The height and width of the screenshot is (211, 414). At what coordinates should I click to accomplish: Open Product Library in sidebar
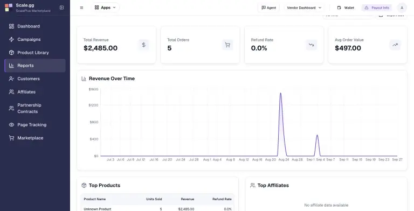35,53
